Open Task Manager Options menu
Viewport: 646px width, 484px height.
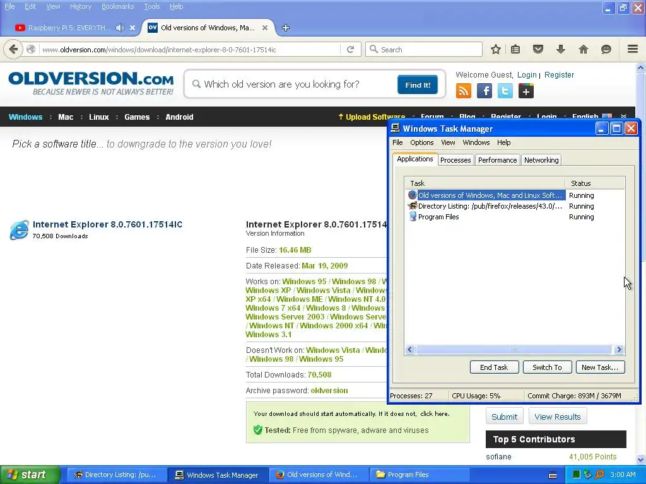coord(422,142)
